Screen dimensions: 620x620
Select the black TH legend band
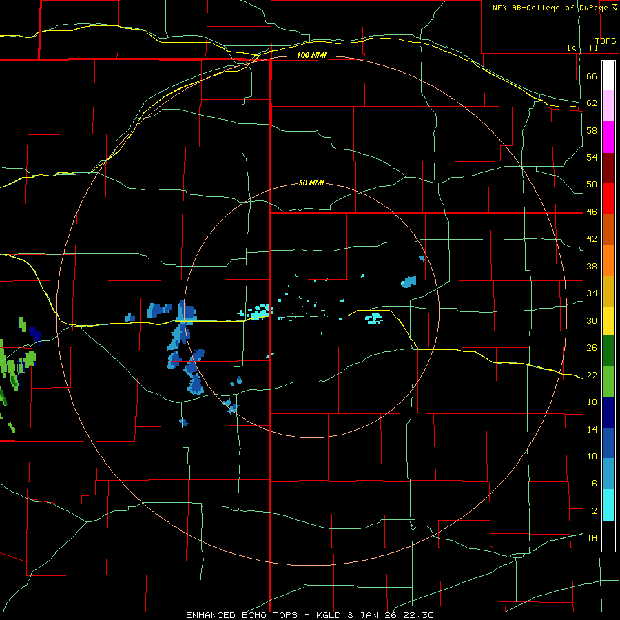click(608, 536)
